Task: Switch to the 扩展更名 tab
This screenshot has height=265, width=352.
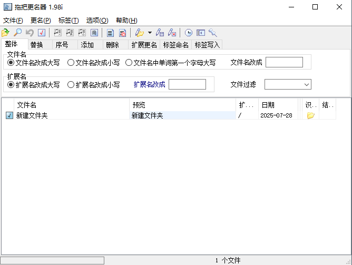Action: [x=144, y=45]
